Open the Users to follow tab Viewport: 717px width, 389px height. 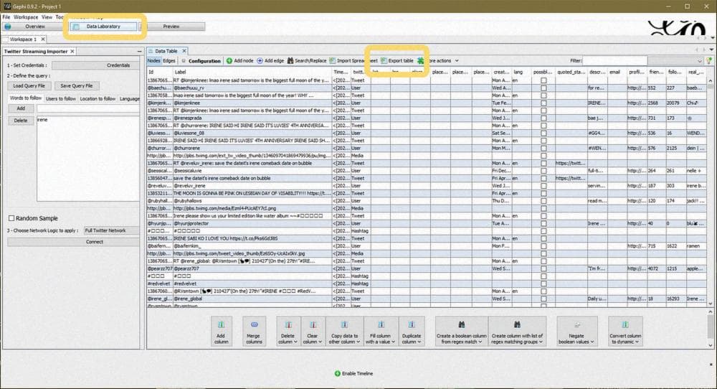61,98
